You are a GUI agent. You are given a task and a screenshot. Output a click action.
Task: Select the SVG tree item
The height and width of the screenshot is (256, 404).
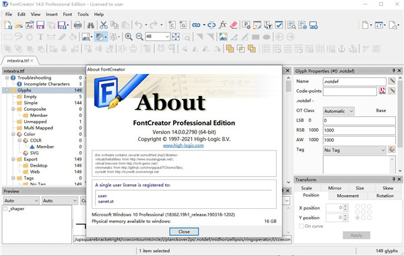34,153
